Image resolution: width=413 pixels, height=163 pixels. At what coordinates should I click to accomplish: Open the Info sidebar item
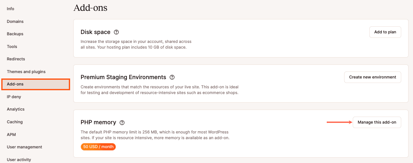click(x=11, y=9)
